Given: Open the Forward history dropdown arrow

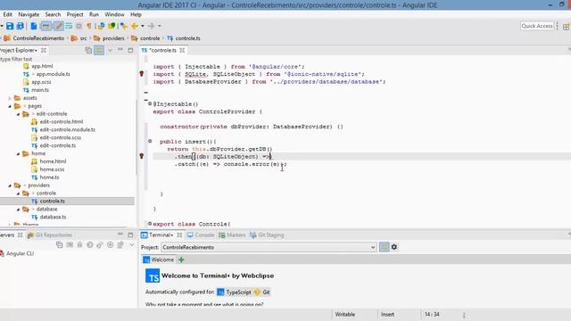Looking at the screenshot, I should [159, 26].
